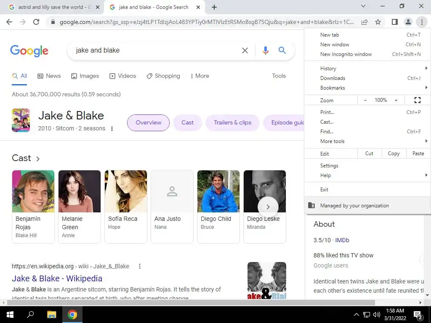Switch to Videos results tab
Viewport: 431px width, 323px height.
(122, 76)
